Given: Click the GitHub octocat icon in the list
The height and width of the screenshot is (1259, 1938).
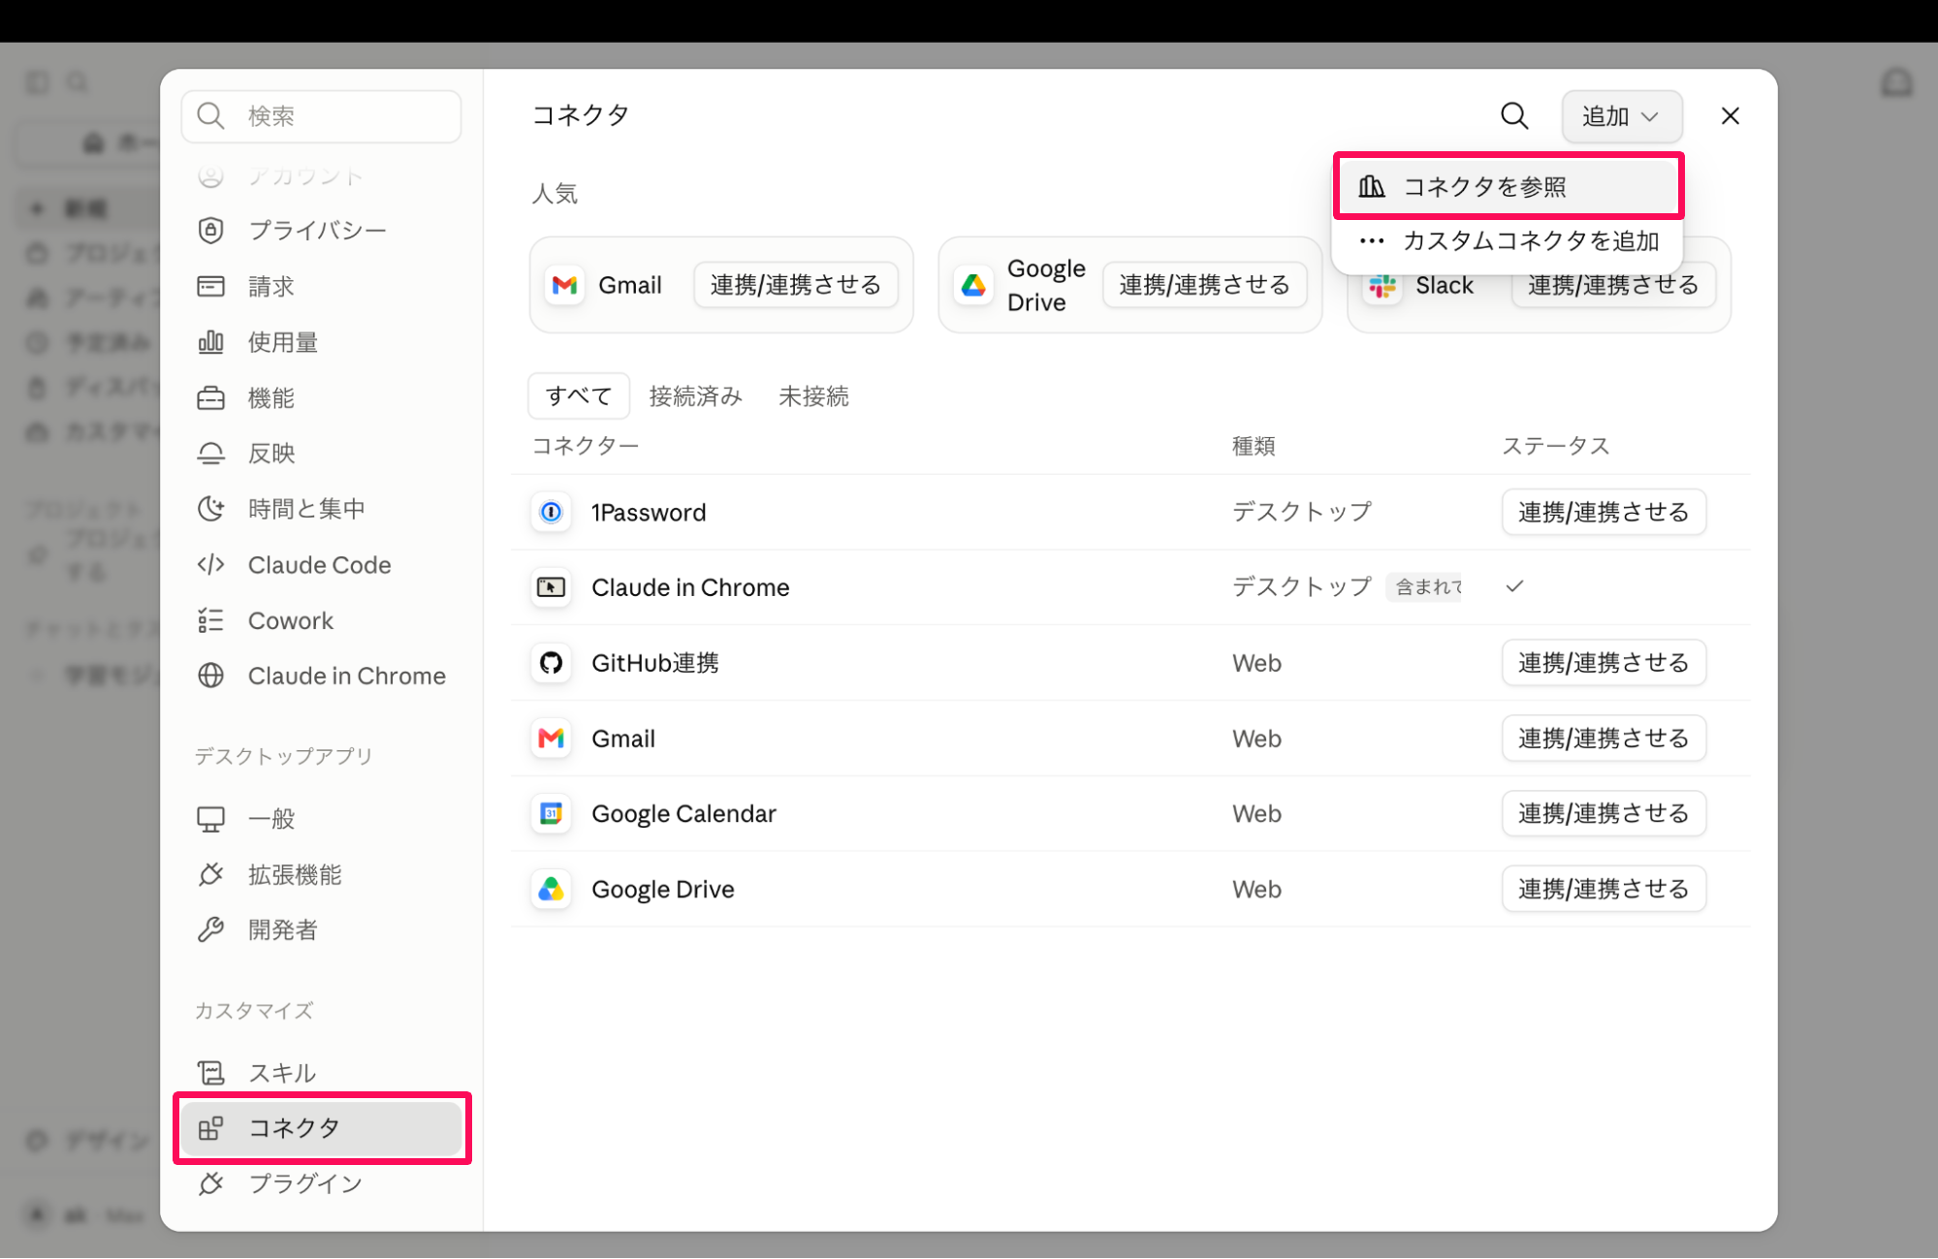Looking at the screenshot, I should pos(551,663).
